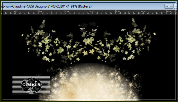Screen dimensions: 178x102
Task: Click the round claudia watermark logo
Action: pyautogui.click(x=31, y=86)
